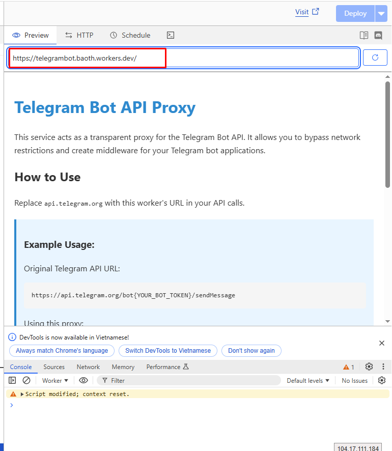The width and height of the screenshot is (392, 451).
Task: Click the preview scroll down arrow
Action: click(x=388, y=321)
